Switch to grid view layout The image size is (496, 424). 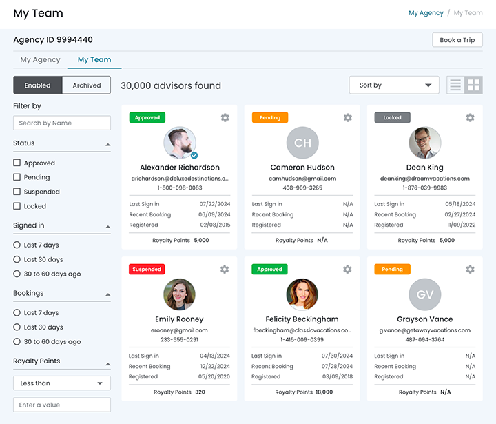[474, 85]
